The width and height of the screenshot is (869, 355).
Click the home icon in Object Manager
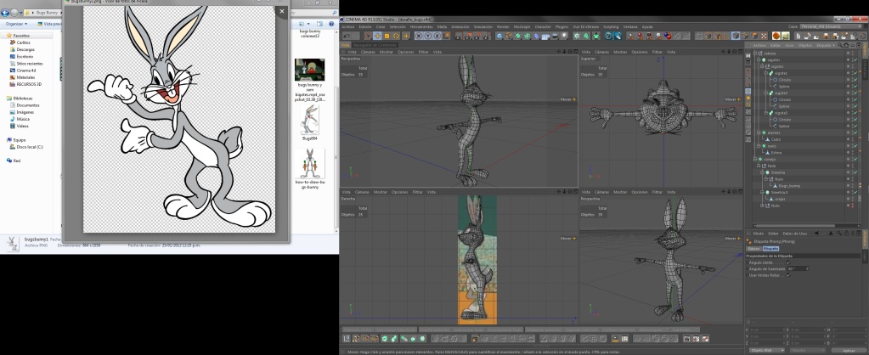click(846, 45)
